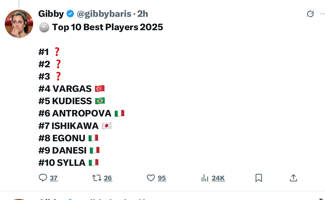Click the reply count 37

[x=54, y=178]
